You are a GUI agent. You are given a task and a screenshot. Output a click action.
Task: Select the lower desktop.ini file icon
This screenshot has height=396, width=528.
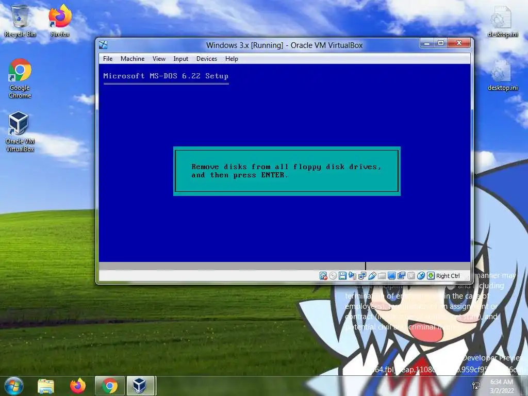(502, 76)
